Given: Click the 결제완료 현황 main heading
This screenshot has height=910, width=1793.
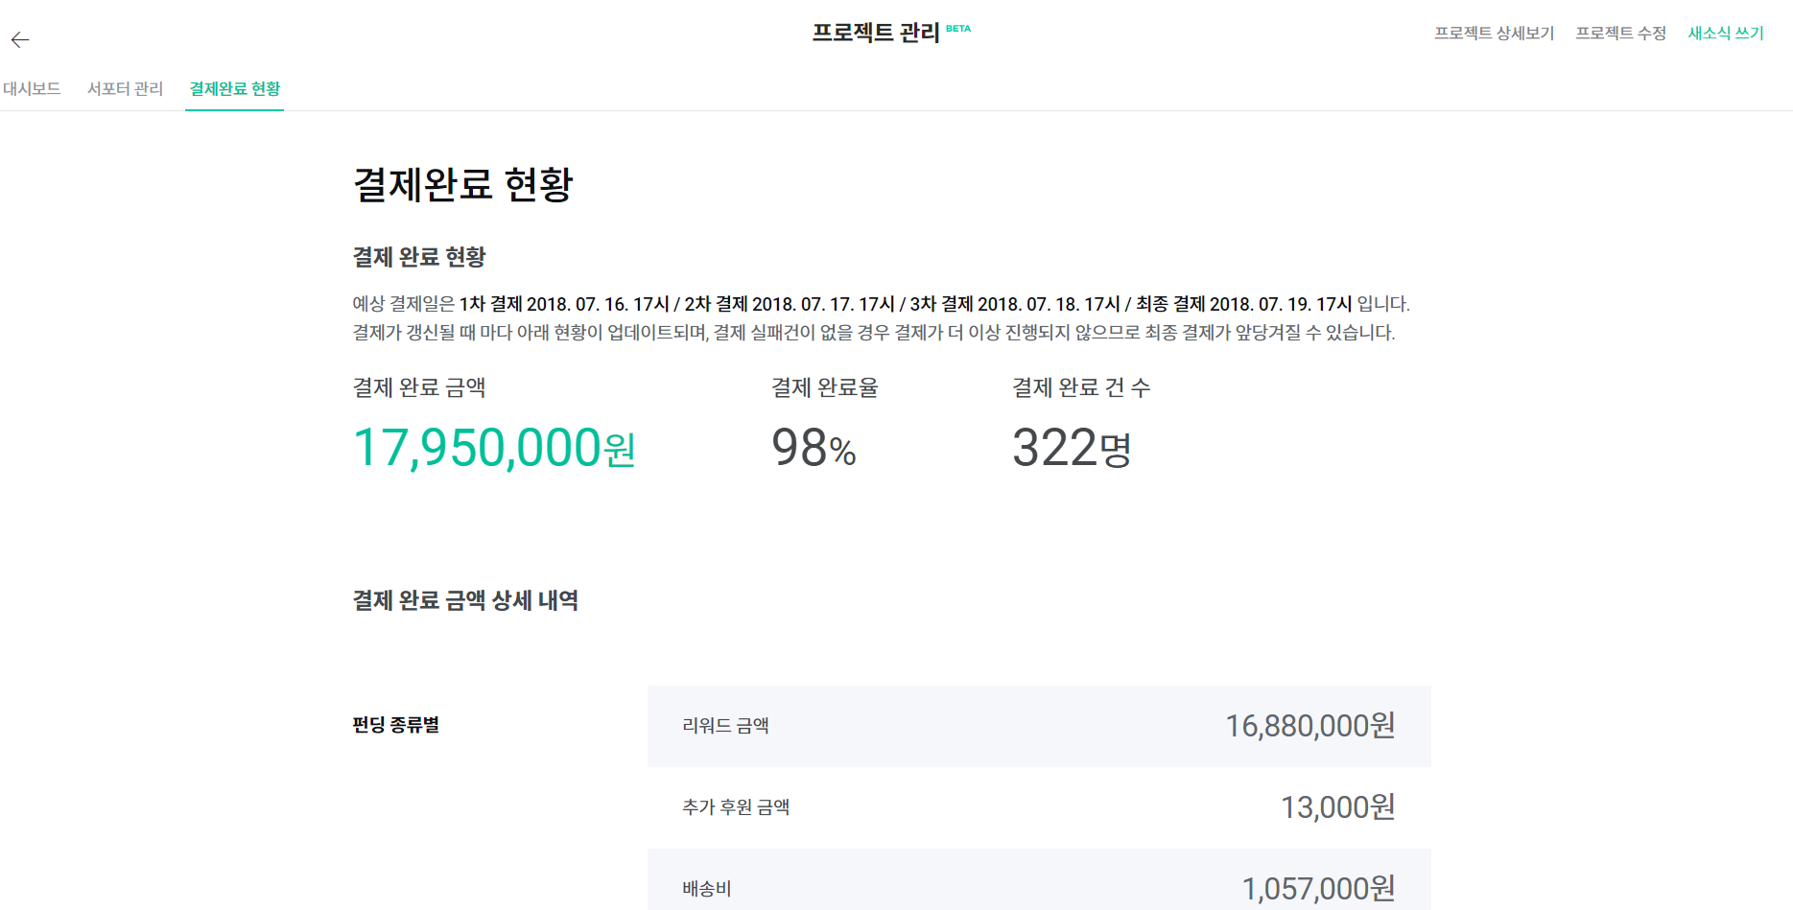Looking at the screenshot, I should click(462, 184).
